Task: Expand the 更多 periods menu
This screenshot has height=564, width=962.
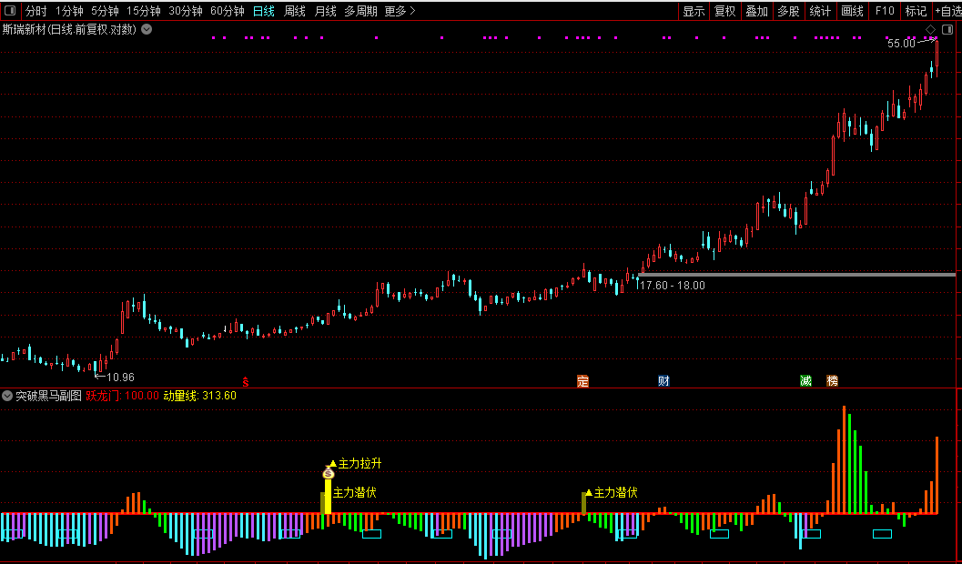Action: (400, 11)
